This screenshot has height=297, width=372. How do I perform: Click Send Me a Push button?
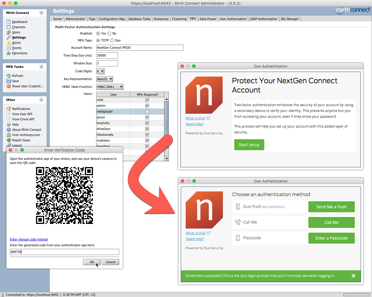(331, 207)
